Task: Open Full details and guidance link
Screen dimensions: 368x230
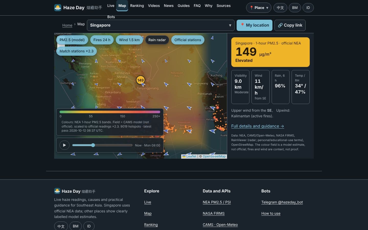Action: point(258,126)
